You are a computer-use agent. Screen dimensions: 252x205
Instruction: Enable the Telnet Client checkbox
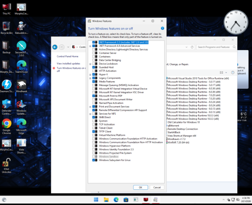94,128
